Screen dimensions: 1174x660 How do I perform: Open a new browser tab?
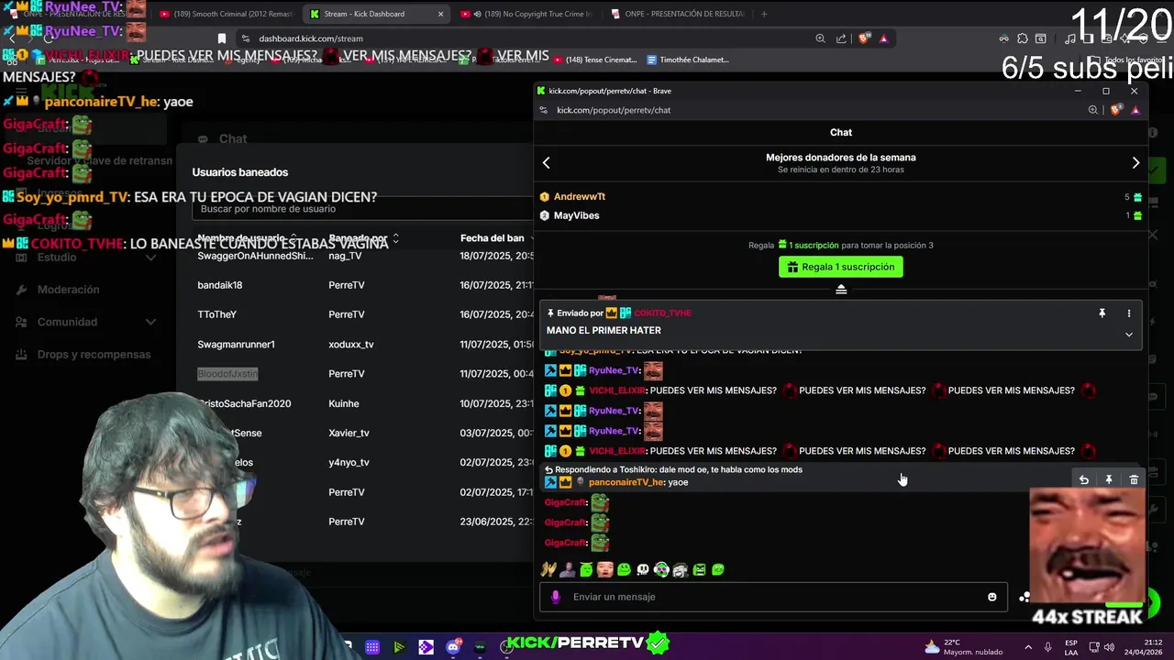point(764,14)
